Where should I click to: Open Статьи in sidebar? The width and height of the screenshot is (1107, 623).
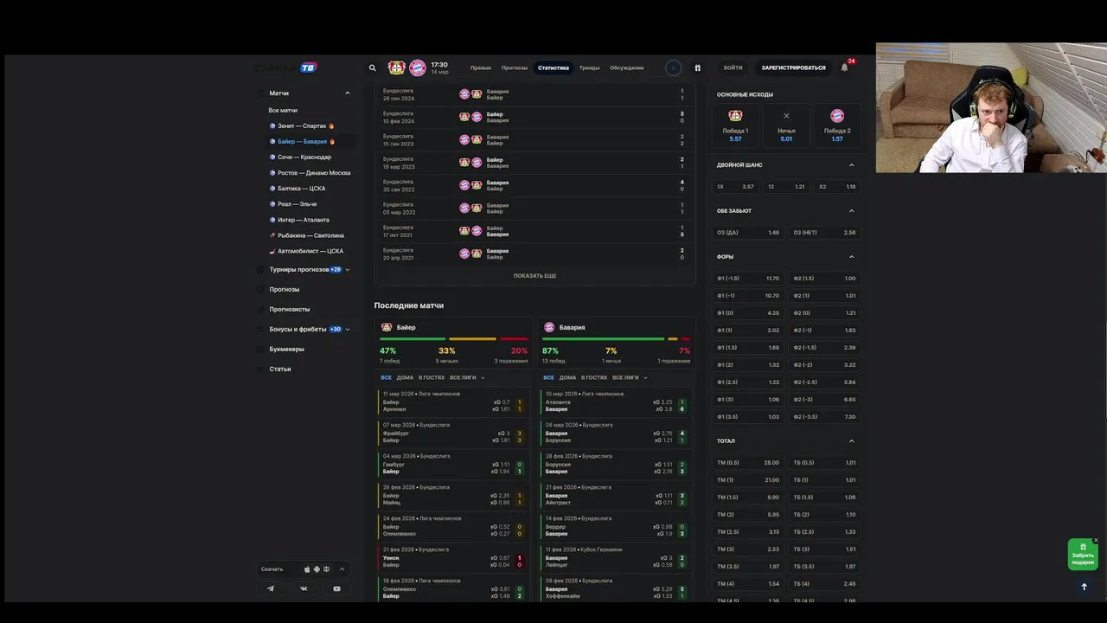click(279, 369)
